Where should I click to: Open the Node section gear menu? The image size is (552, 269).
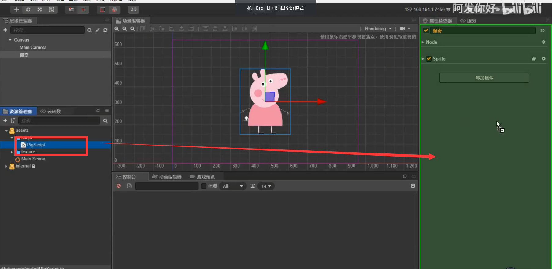543,42
